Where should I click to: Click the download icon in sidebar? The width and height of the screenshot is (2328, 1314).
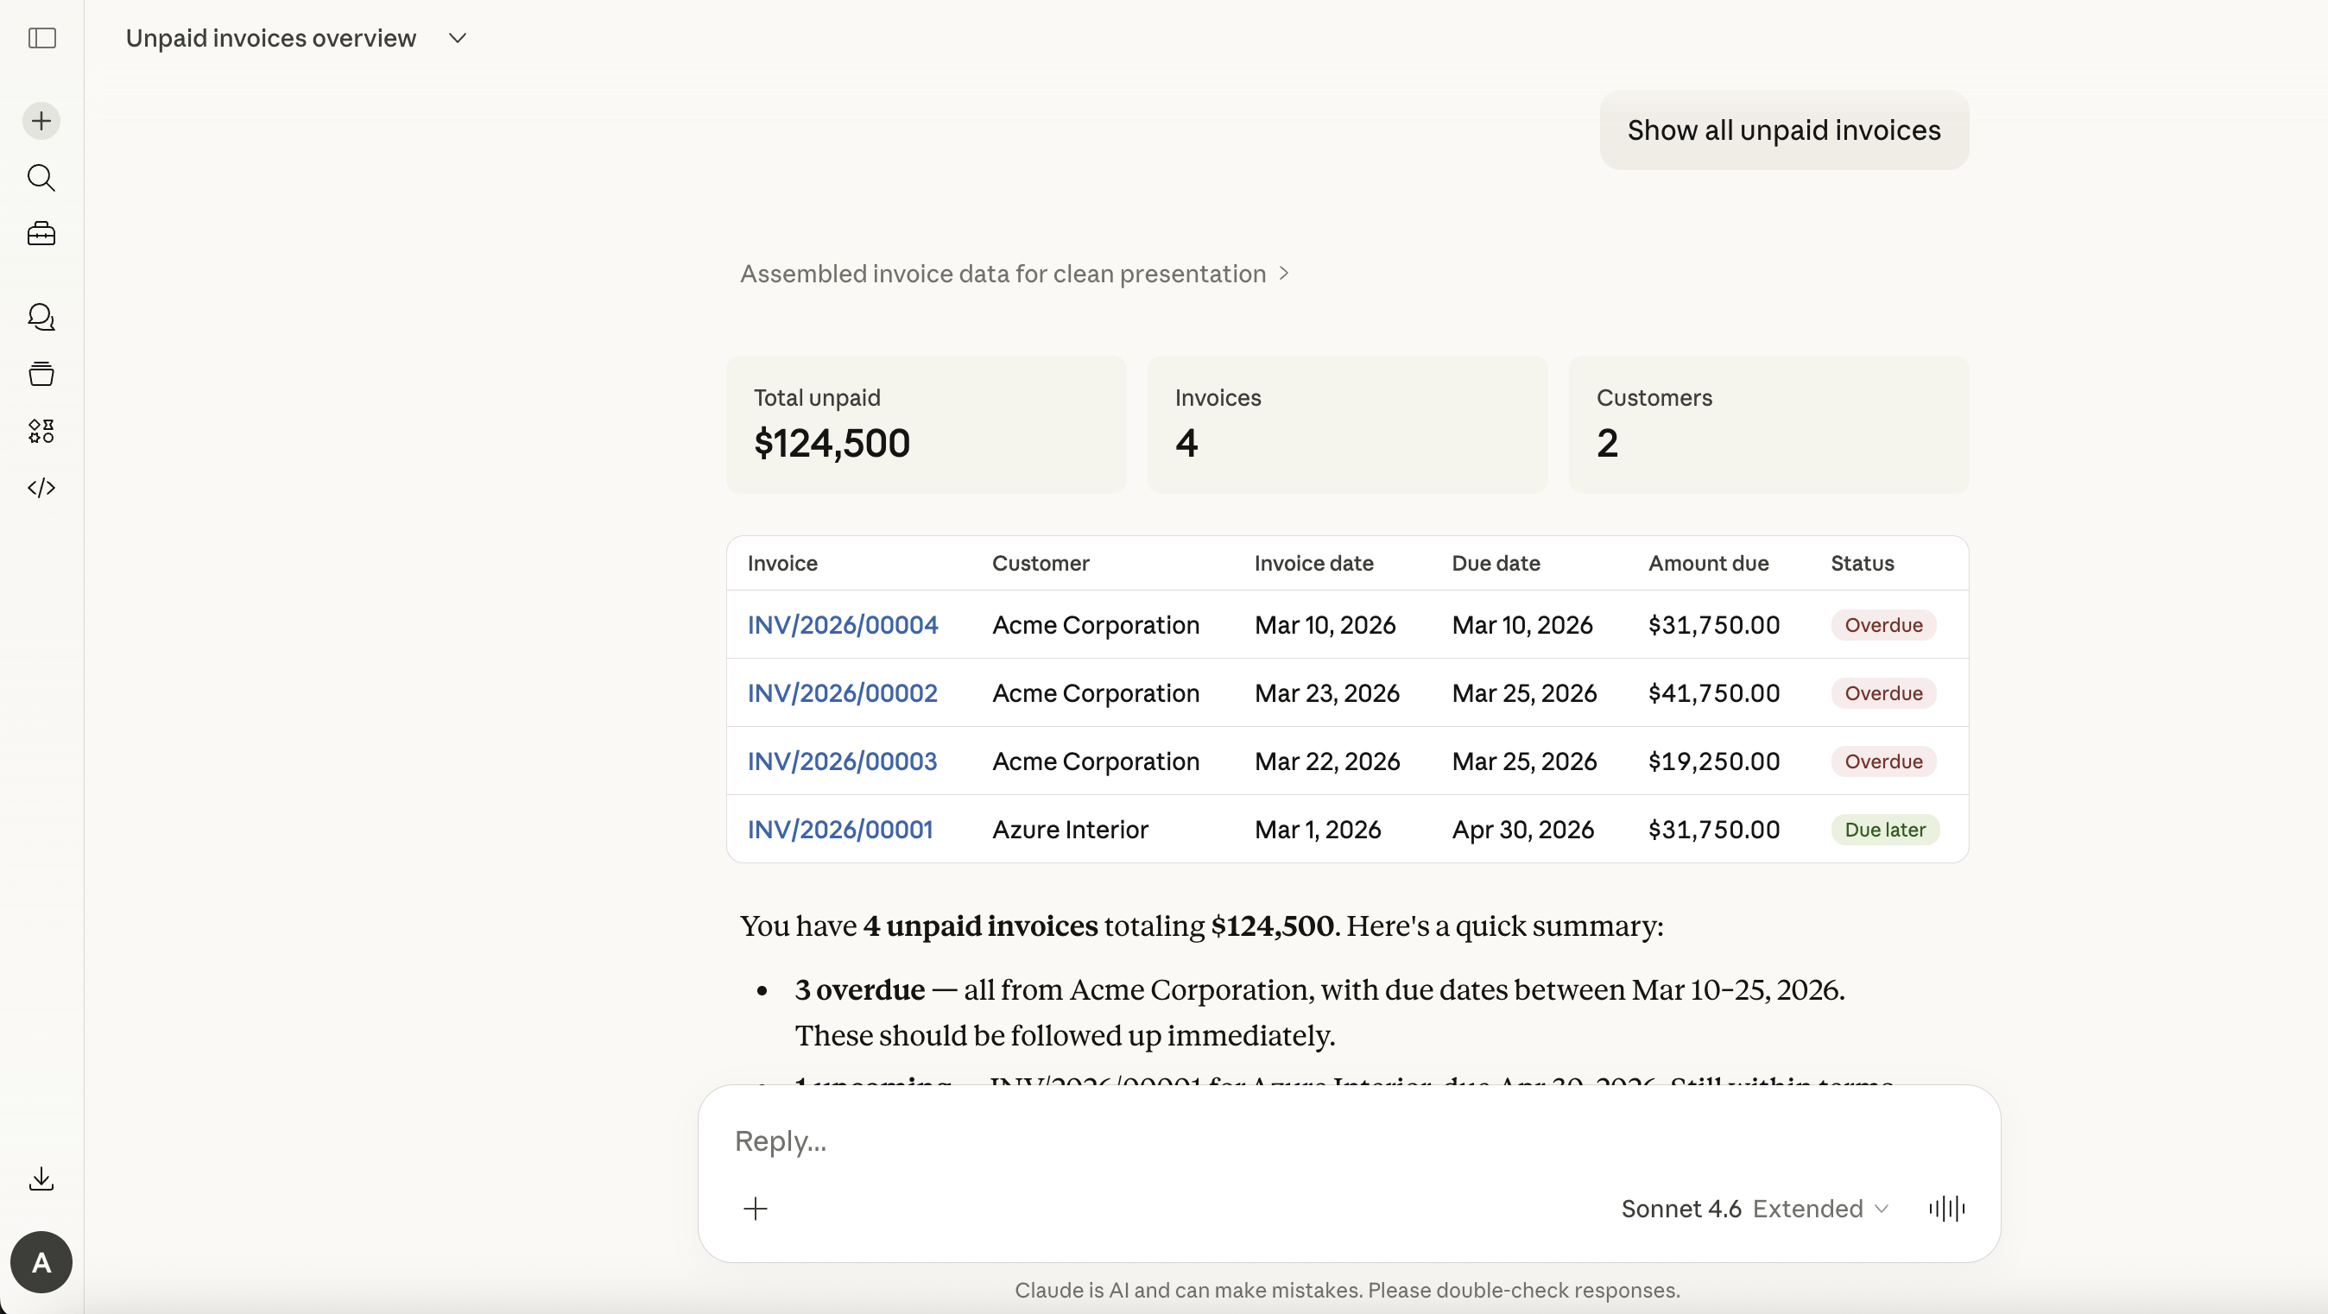click(x=41, y=1178)
